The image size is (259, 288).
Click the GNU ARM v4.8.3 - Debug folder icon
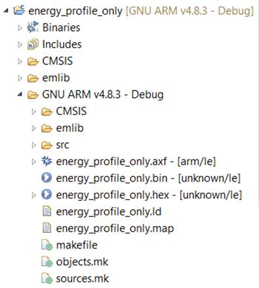point(33,95)
